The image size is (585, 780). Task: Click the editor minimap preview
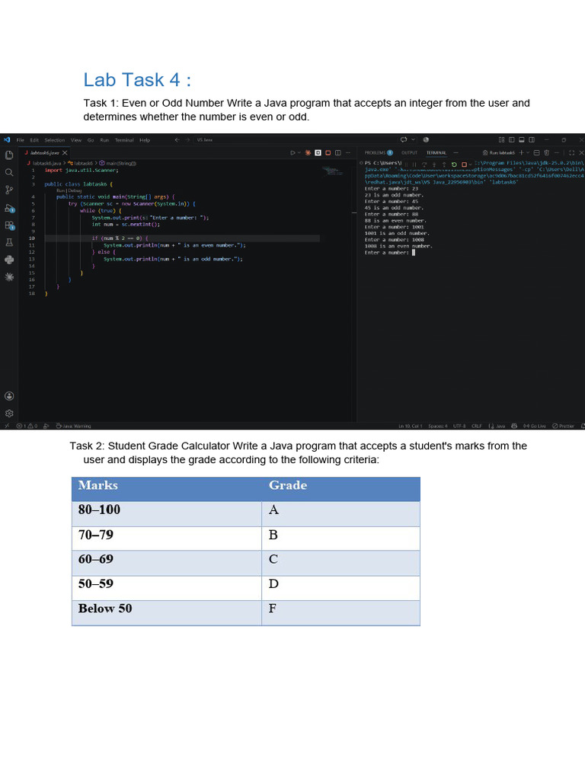332,171
